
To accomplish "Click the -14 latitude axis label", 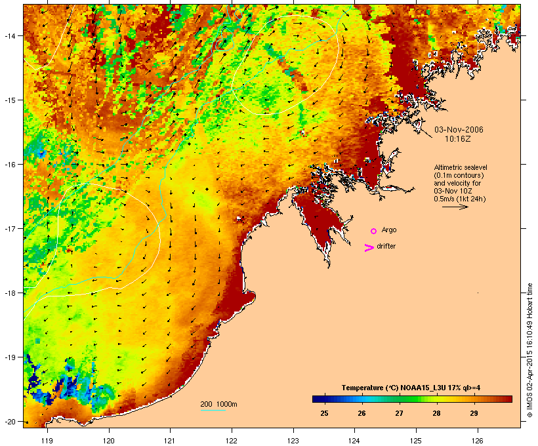I will 9,35.
